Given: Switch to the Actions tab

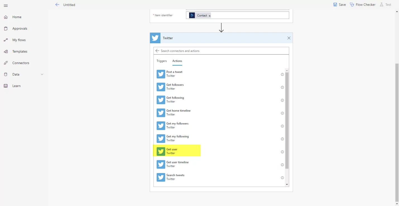Looking at the screenshot, I should (177, 61).
